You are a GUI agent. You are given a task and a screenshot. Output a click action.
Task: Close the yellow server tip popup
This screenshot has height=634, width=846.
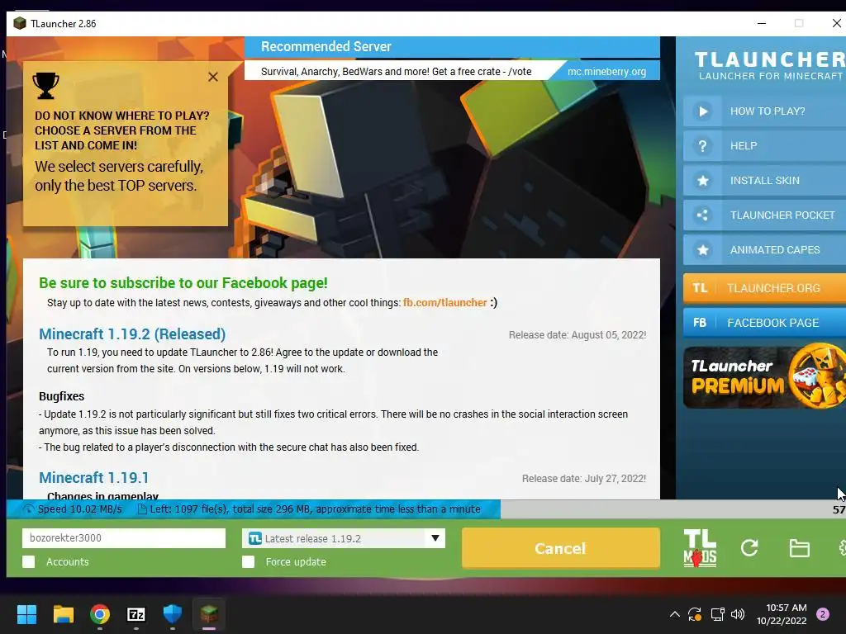point(213,77)
